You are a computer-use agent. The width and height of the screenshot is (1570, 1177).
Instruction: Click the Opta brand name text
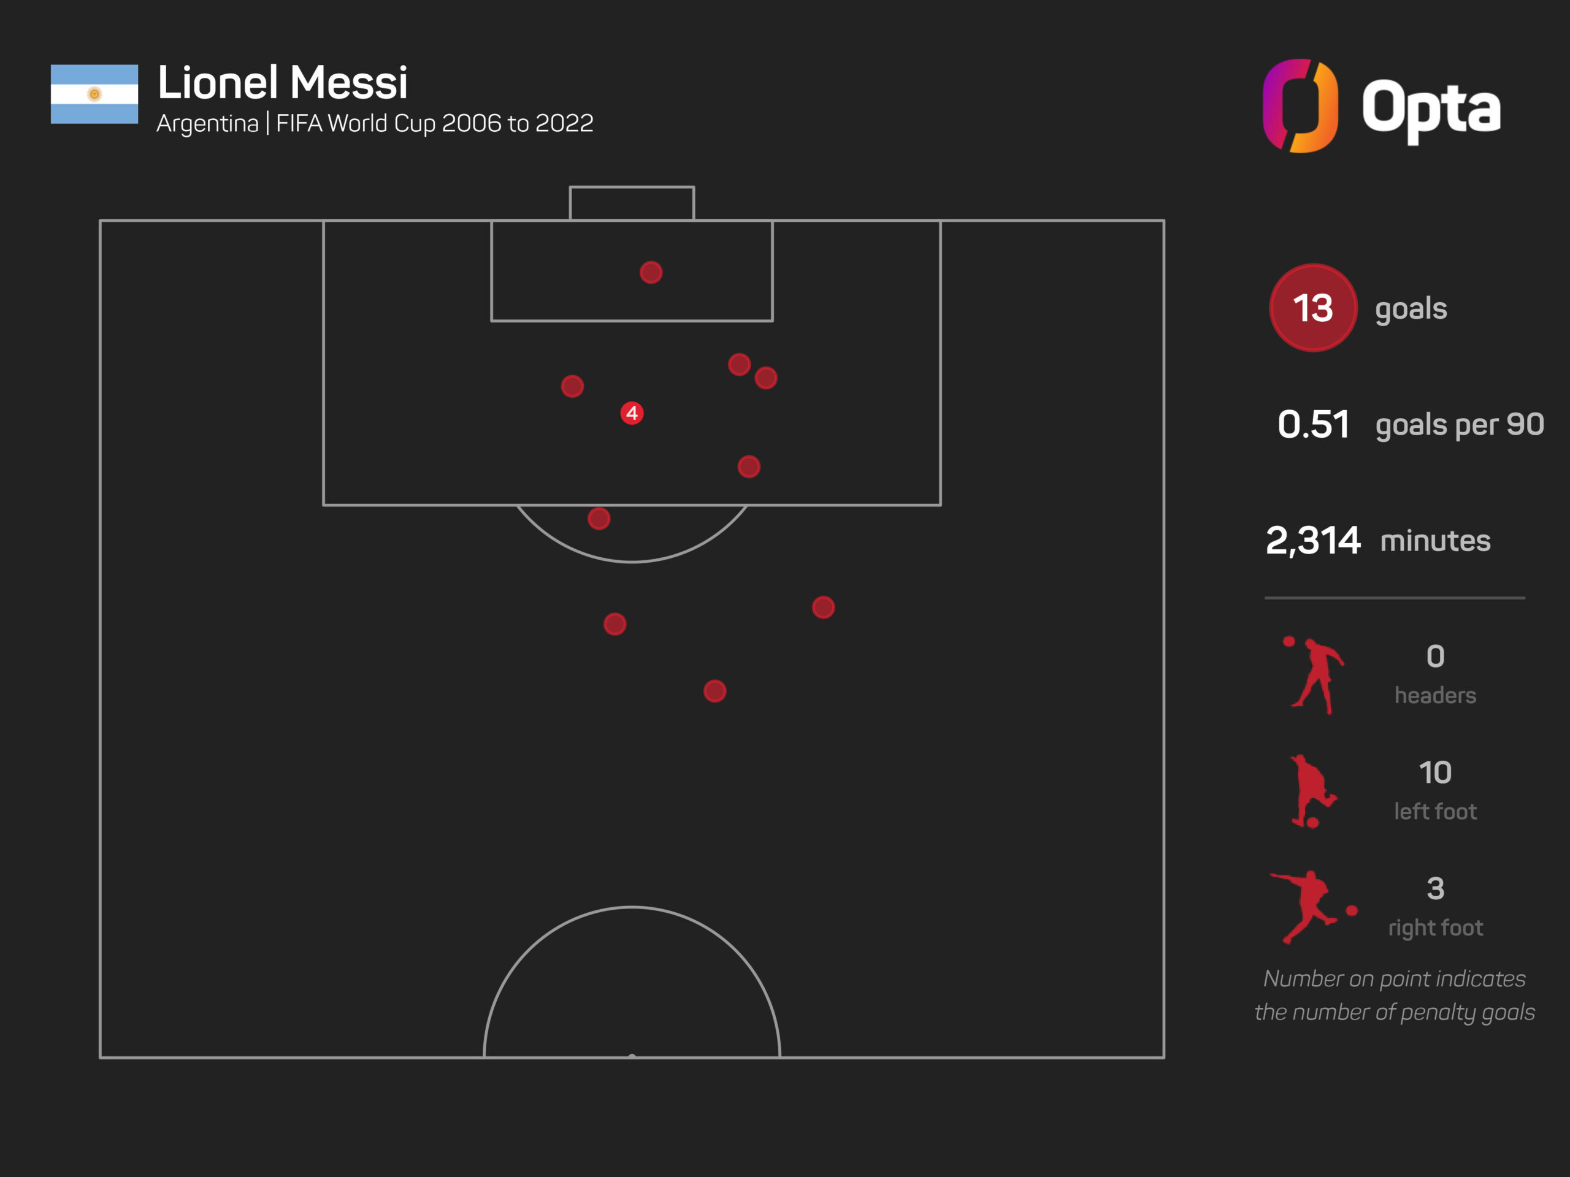tap(1431, 109)
